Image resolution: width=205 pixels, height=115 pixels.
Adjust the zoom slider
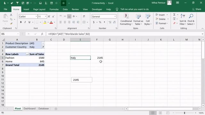click(x=184, y=113)
